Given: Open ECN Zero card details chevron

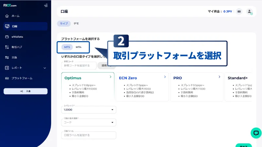Looking at the screenshot, I should point(165,77).
